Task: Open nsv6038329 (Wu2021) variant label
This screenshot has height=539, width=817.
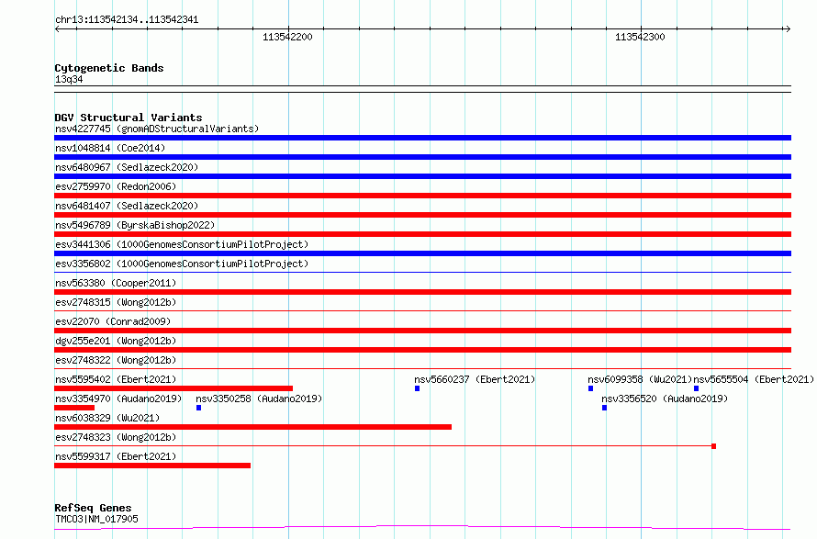Action: pos(107,418)
